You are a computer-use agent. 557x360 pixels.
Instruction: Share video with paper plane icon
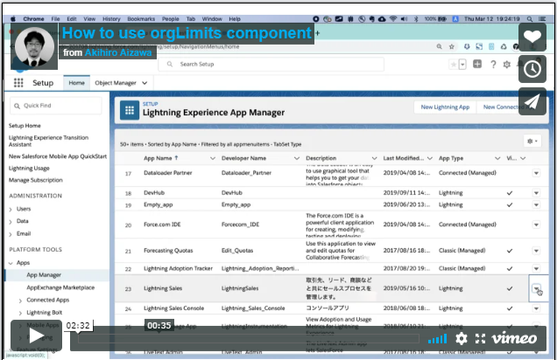[x=532, y=101]
